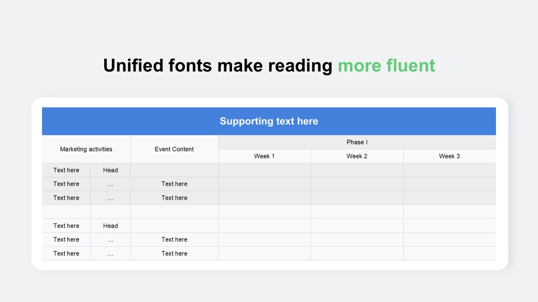Click the empty Event Content cell beside the first 'Head'
The width and height of the screenshot is (538, 302).
pyautogui.click(x=174, y=170)
